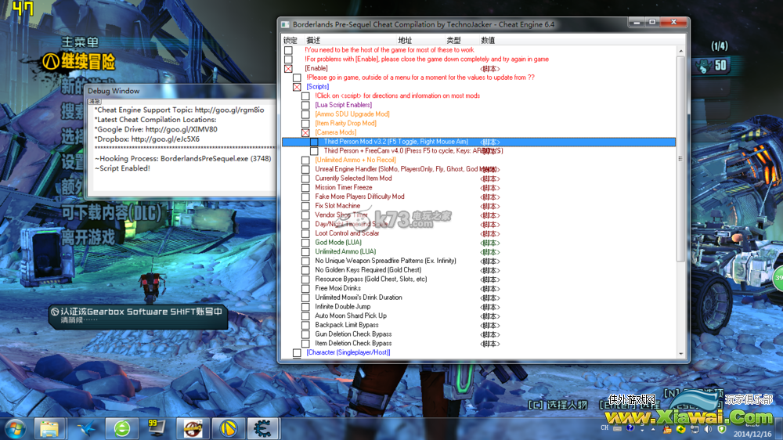Open Windows Explorer from the taskbar

point(49,429)
